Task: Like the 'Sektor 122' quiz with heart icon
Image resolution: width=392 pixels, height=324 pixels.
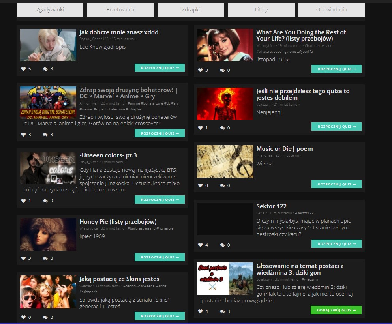Action: click(x=200, y=245)
